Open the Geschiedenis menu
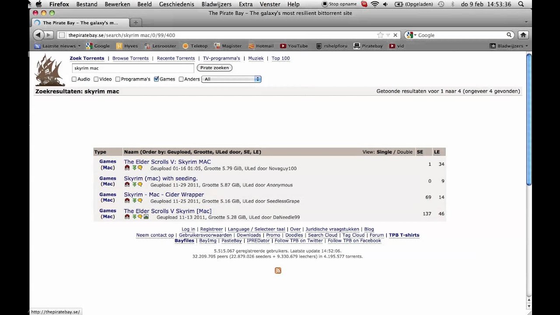 (x=177, y=4)
